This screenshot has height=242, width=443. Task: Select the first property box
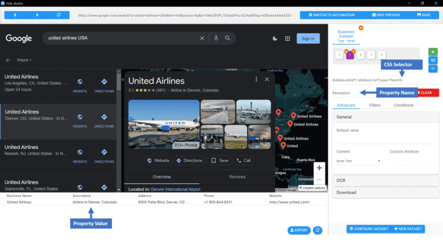click(339, 55)
